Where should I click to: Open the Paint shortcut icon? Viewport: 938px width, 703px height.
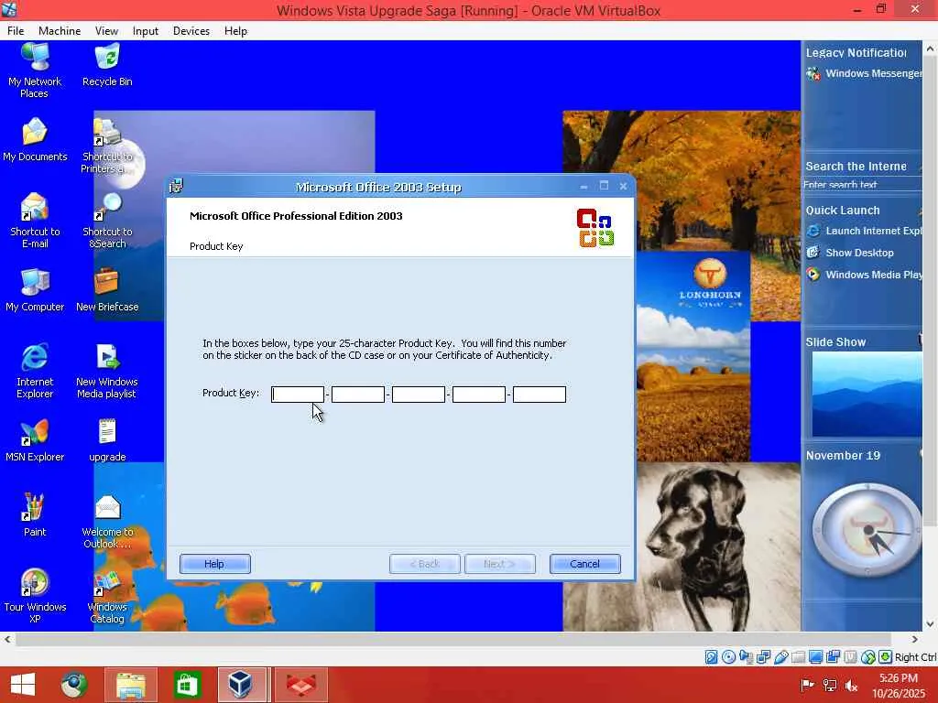tap(35, 514)
